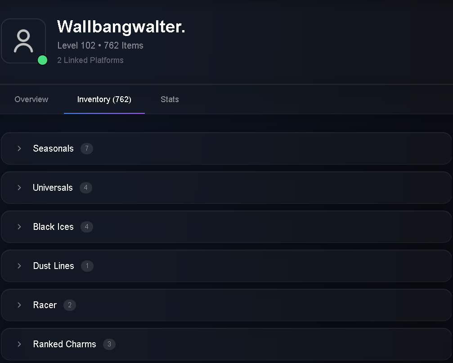Click the Ranked Charms count badge 3
This screenshot has height=363, width=453.
click(x=109, y=344)
